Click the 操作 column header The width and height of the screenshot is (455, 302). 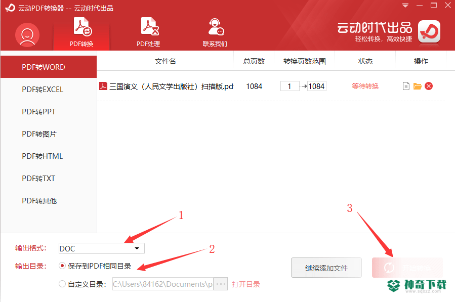coord(421,61)
